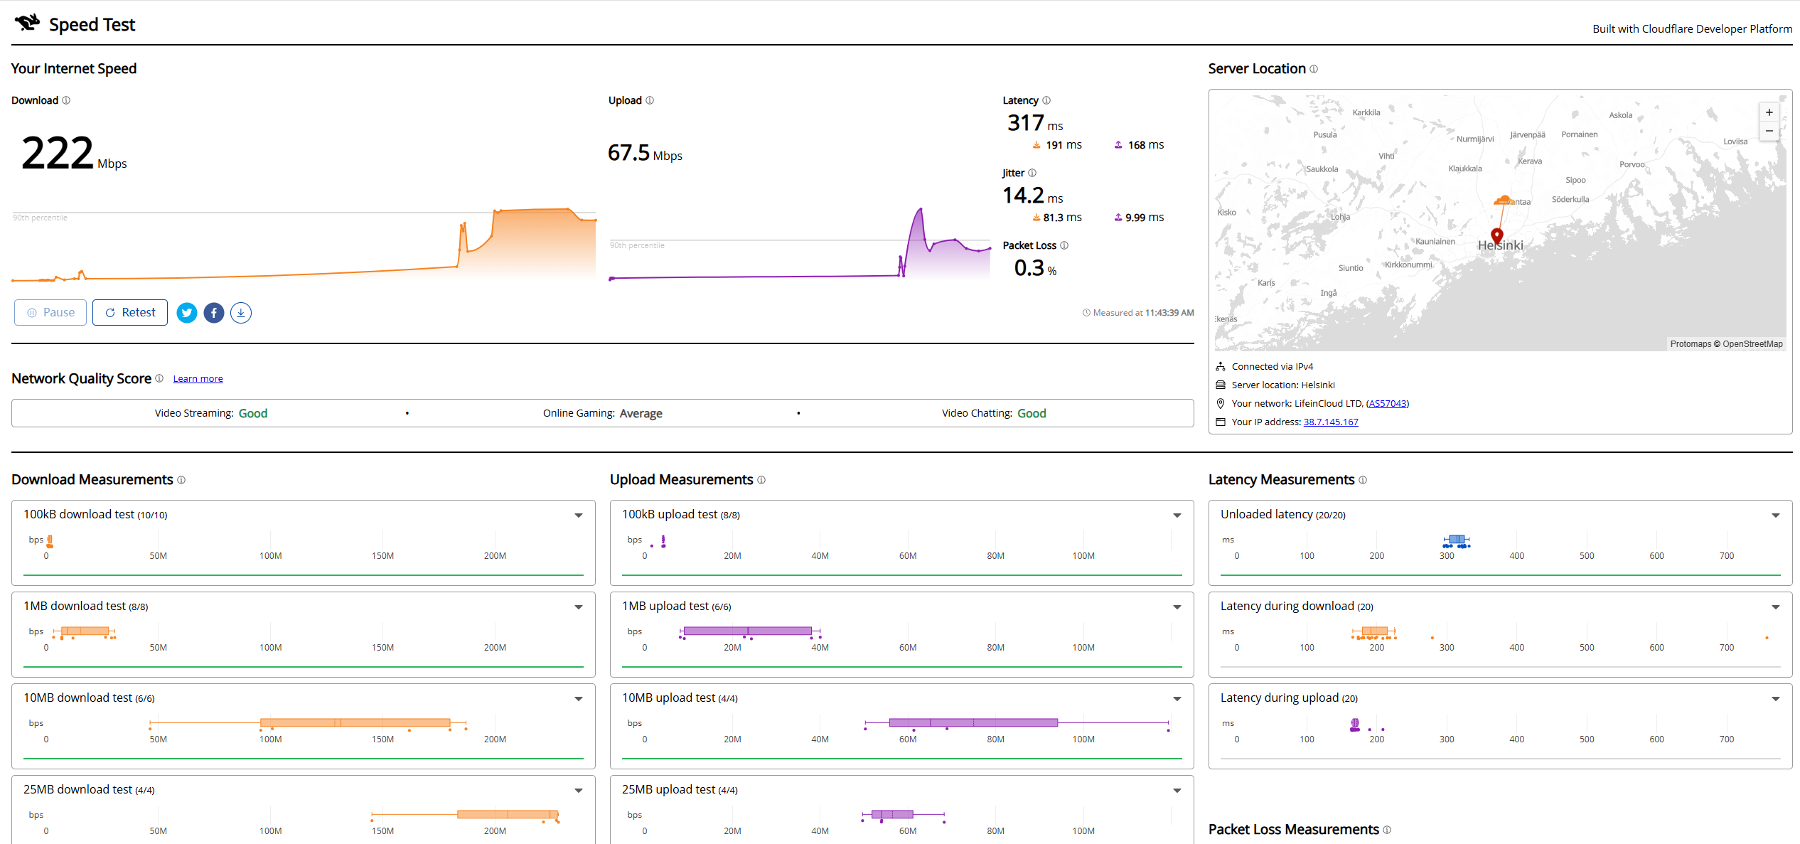Click the Retest button
The image size is (1800, 844).
(130, 313)
